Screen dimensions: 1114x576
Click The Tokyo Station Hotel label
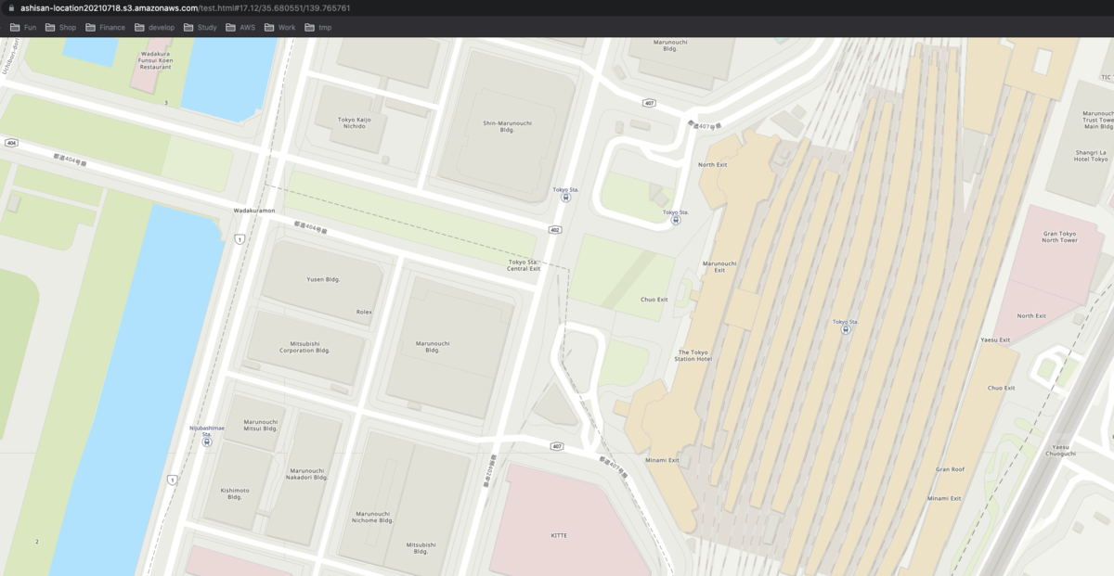click(693, 358)
